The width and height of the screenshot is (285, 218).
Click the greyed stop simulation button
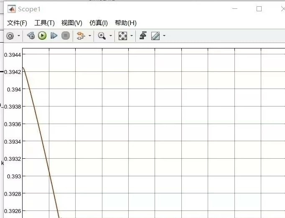(x=66, y=35)
